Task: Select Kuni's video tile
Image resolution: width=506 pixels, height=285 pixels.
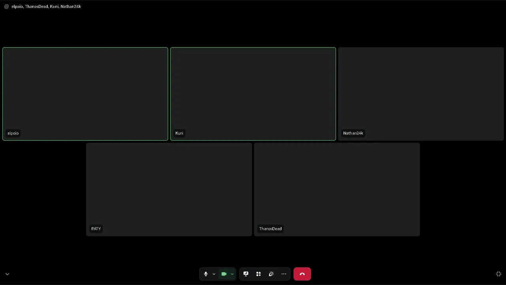Action: click(x=253, y=94)
